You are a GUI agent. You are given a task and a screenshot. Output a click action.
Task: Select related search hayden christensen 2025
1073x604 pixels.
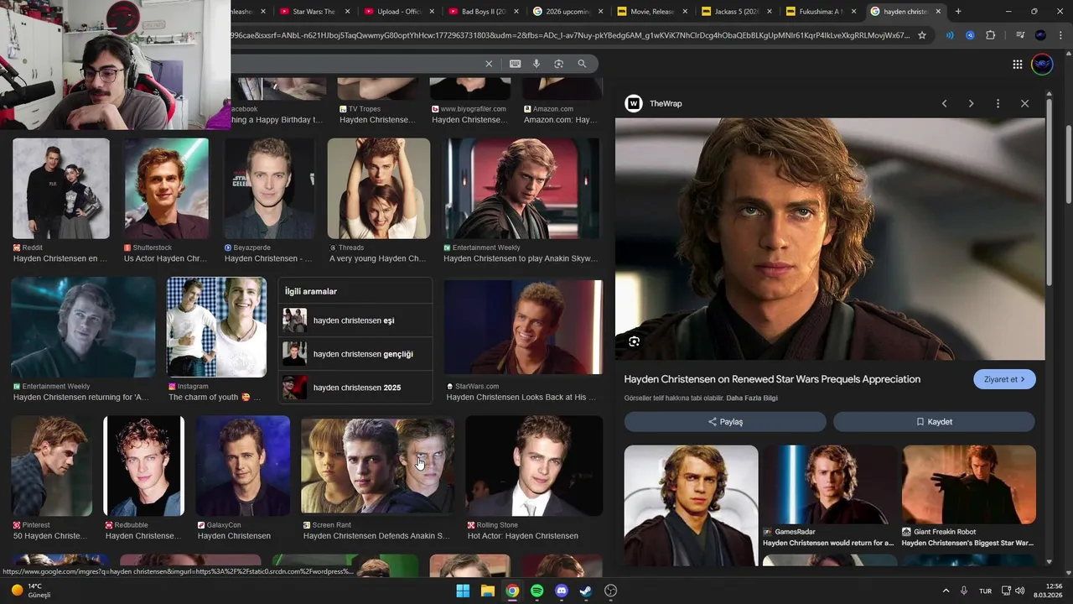pos(355,388)
